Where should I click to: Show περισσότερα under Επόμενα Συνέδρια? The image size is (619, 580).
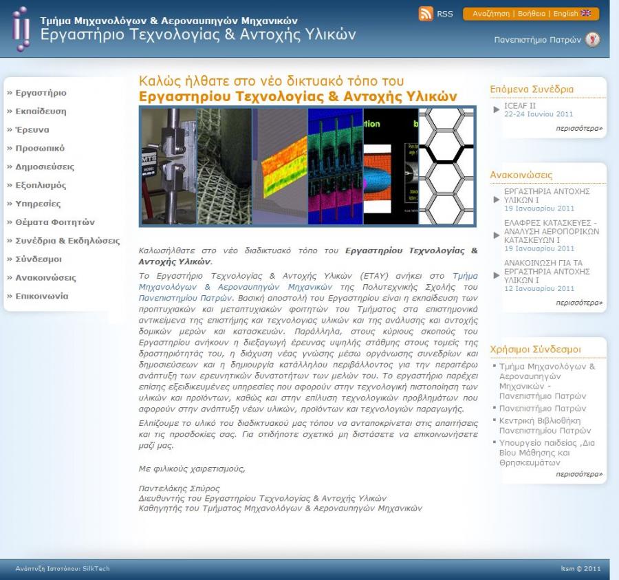[x=579, y=129]
